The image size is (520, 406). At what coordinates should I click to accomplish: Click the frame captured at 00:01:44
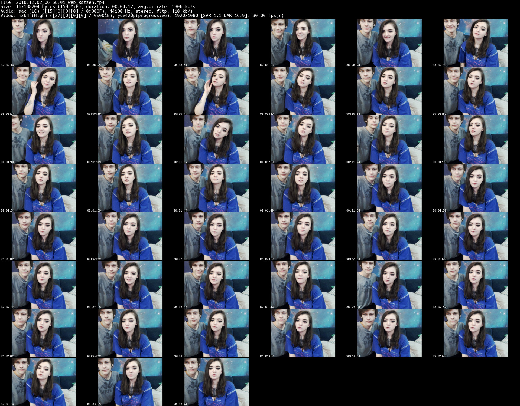point(217,188)
